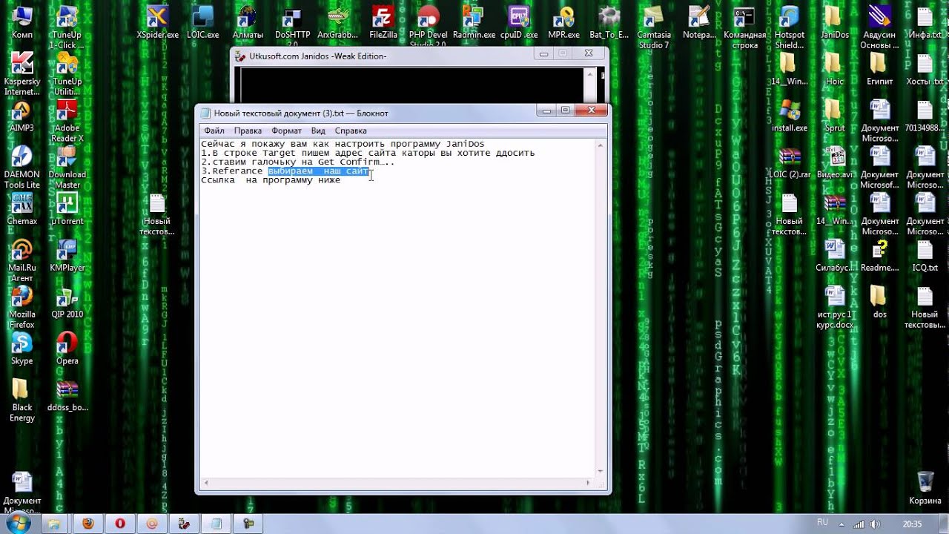Select the ddoss_bo... archive icon

click(x=67, y=395)
